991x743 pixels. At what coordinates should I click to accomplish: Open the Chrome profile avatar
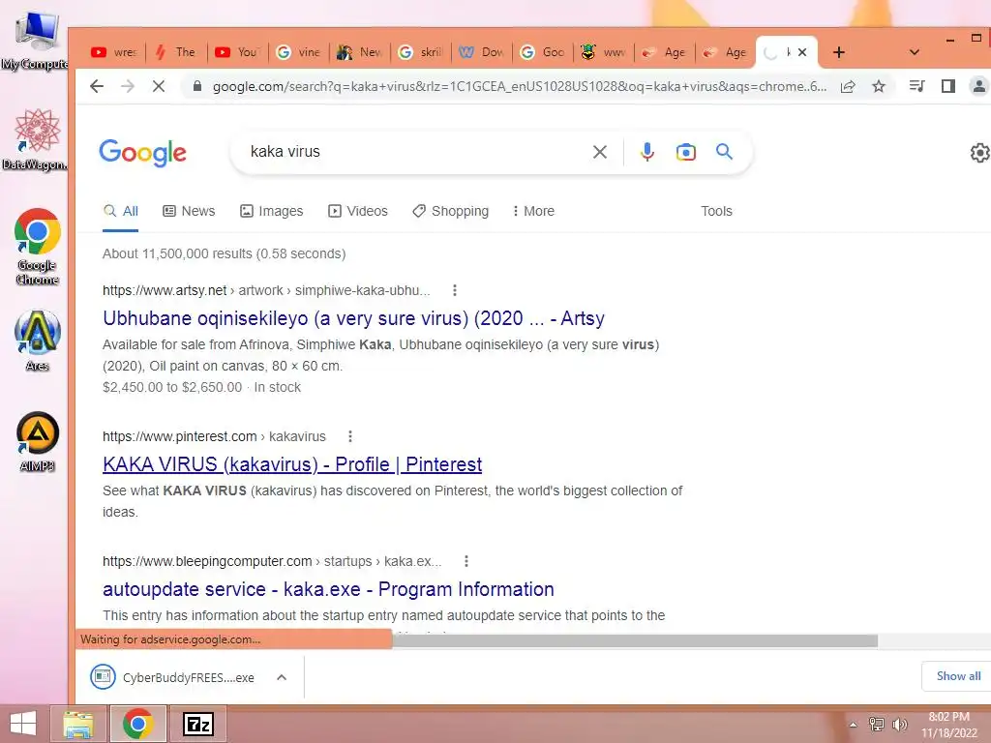click(979, 86)
